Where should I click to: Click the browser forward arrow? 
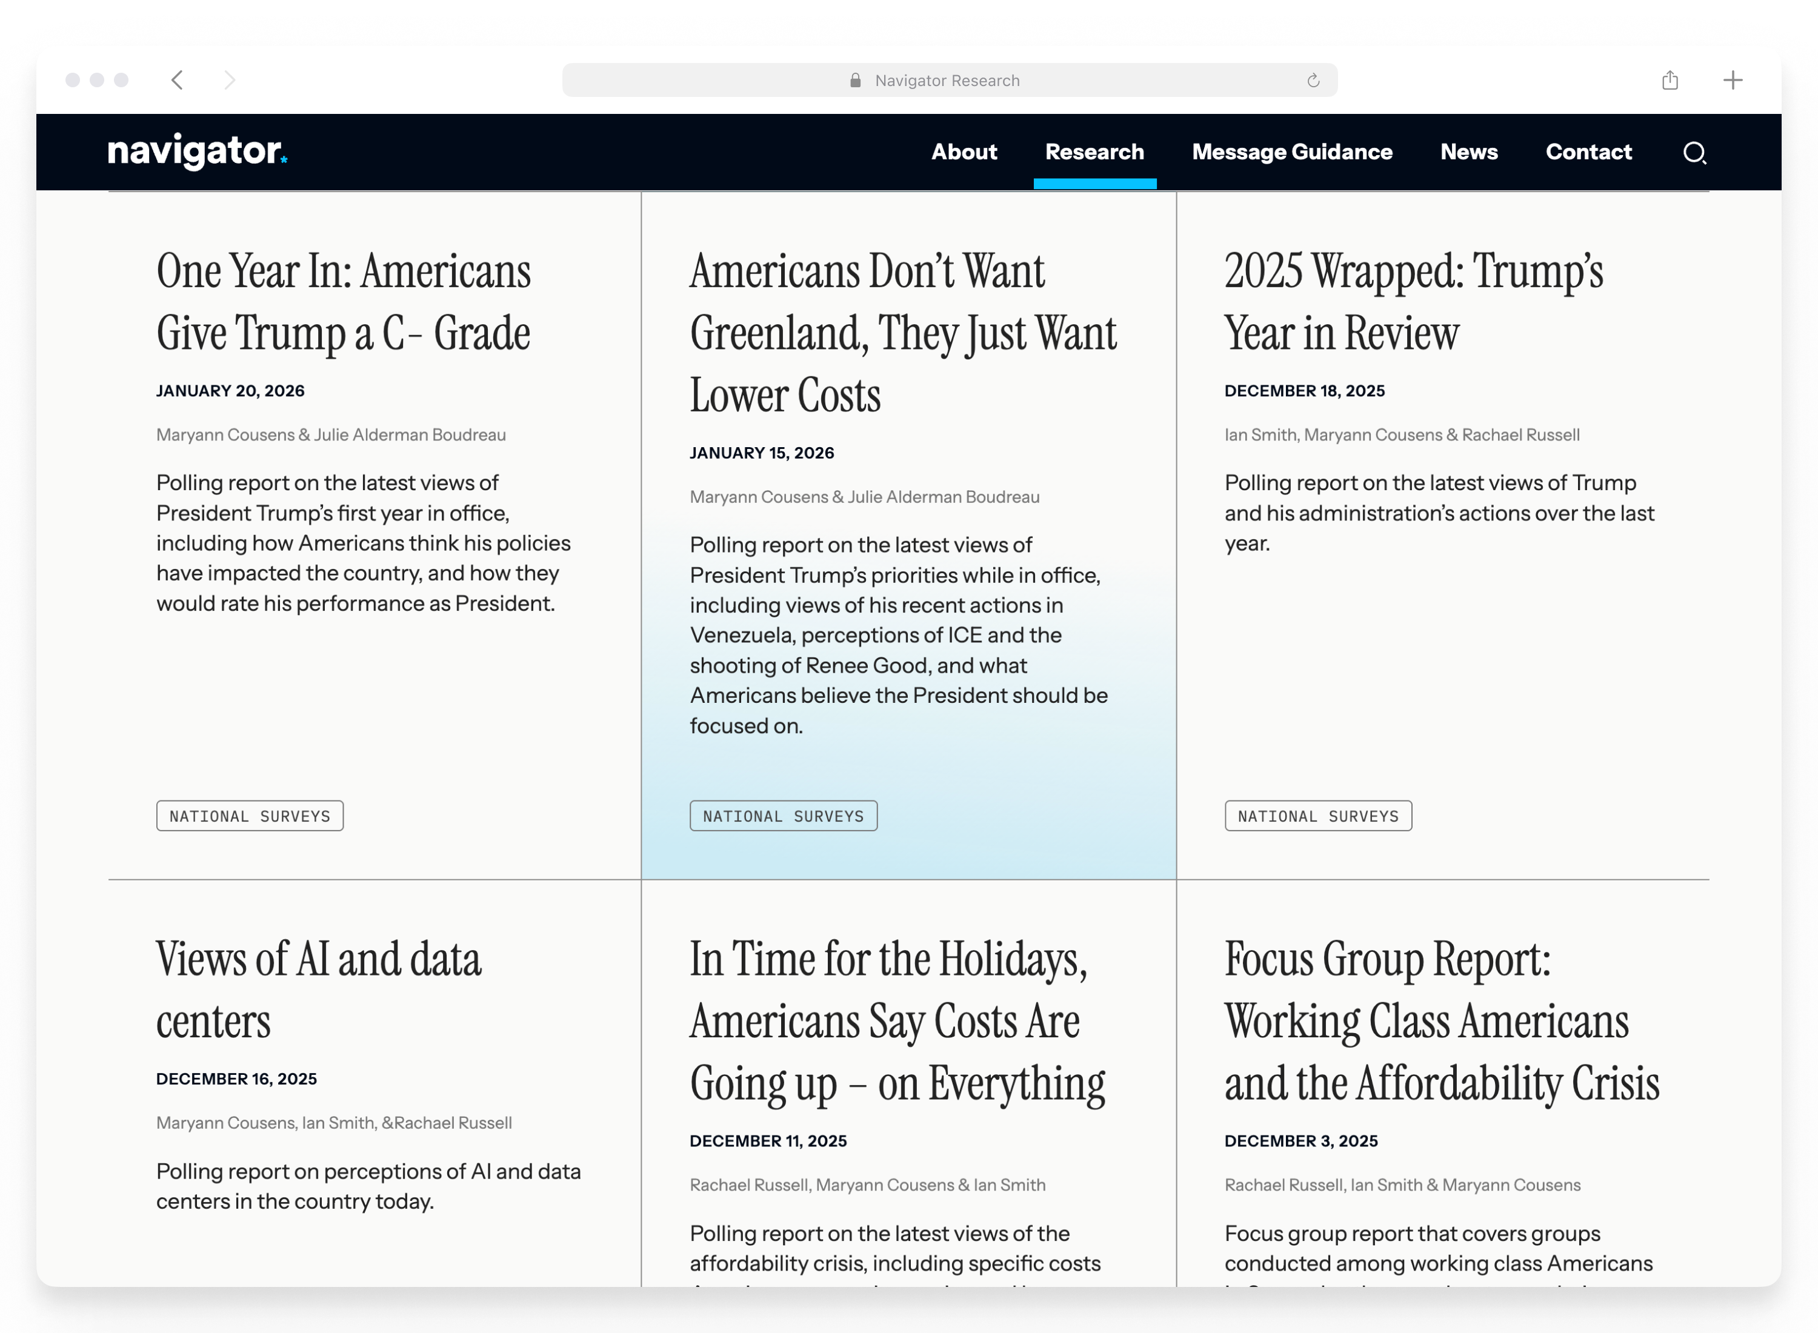(230, 80)
